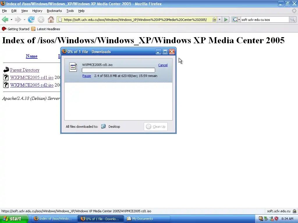Viewport: 298px width, 223px height.
Task: Sort listing by Name column header
Action: pyautogui.click(x=31, y=56)
